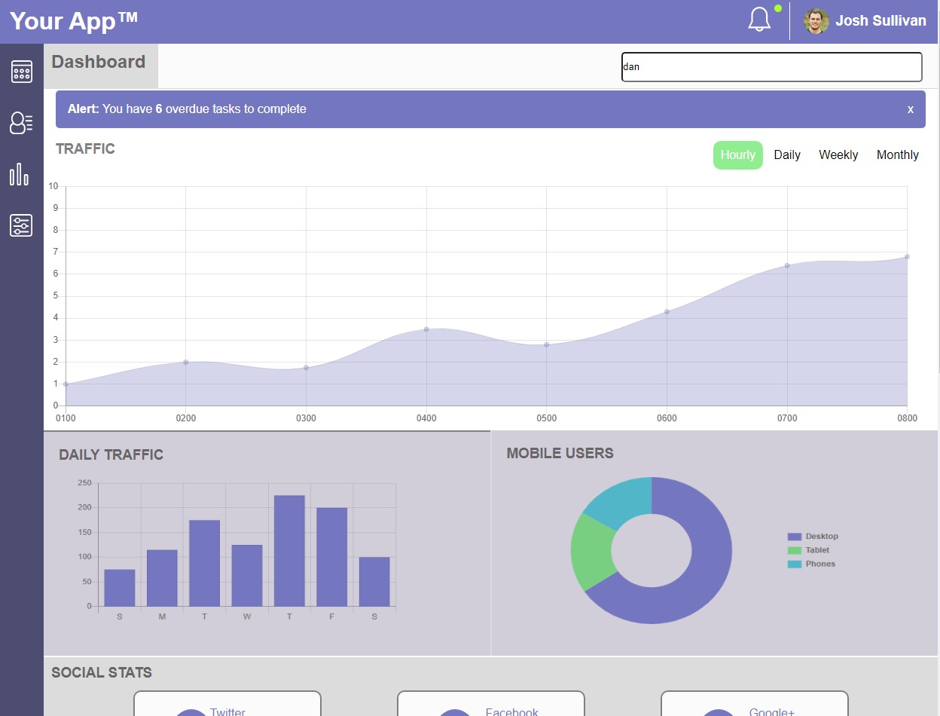This screenshot has width=940, height=716.
Task: Dismiss the overdue tasks alert with x
Action: click(x=910, y=109)
